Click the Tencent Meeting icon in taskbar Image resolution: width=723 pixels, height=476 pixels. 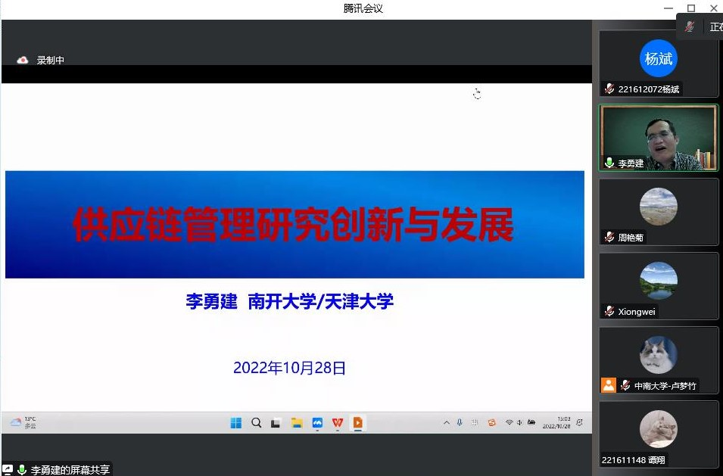click(317, 423)
